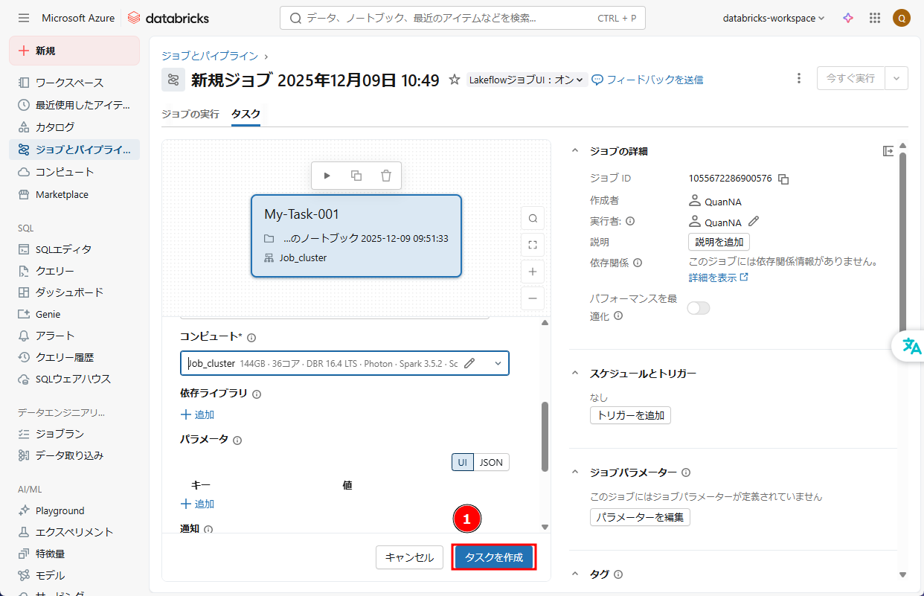The image size is (924, 596).
Task: Open the Databricks assistant sparkle icon
Action: coord(848,18)
